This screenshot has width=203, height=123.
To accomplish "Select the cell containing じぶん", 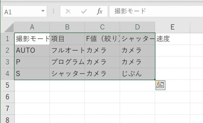I will point(137,74).
